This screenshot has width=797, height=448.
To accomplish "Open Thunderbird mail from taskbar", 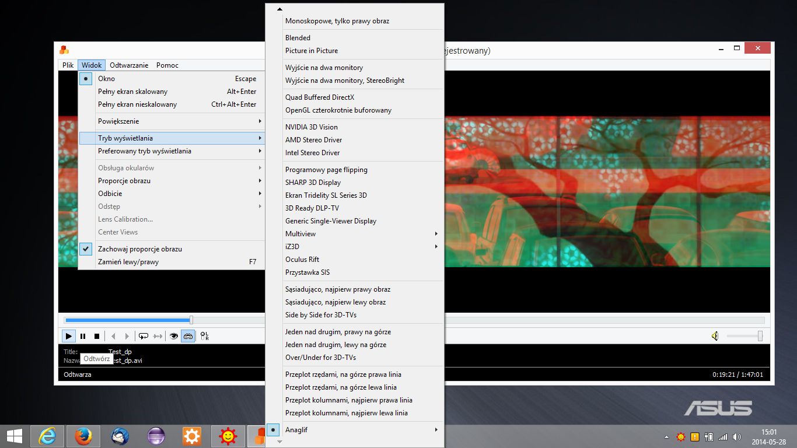I will (x=120, y=436).
